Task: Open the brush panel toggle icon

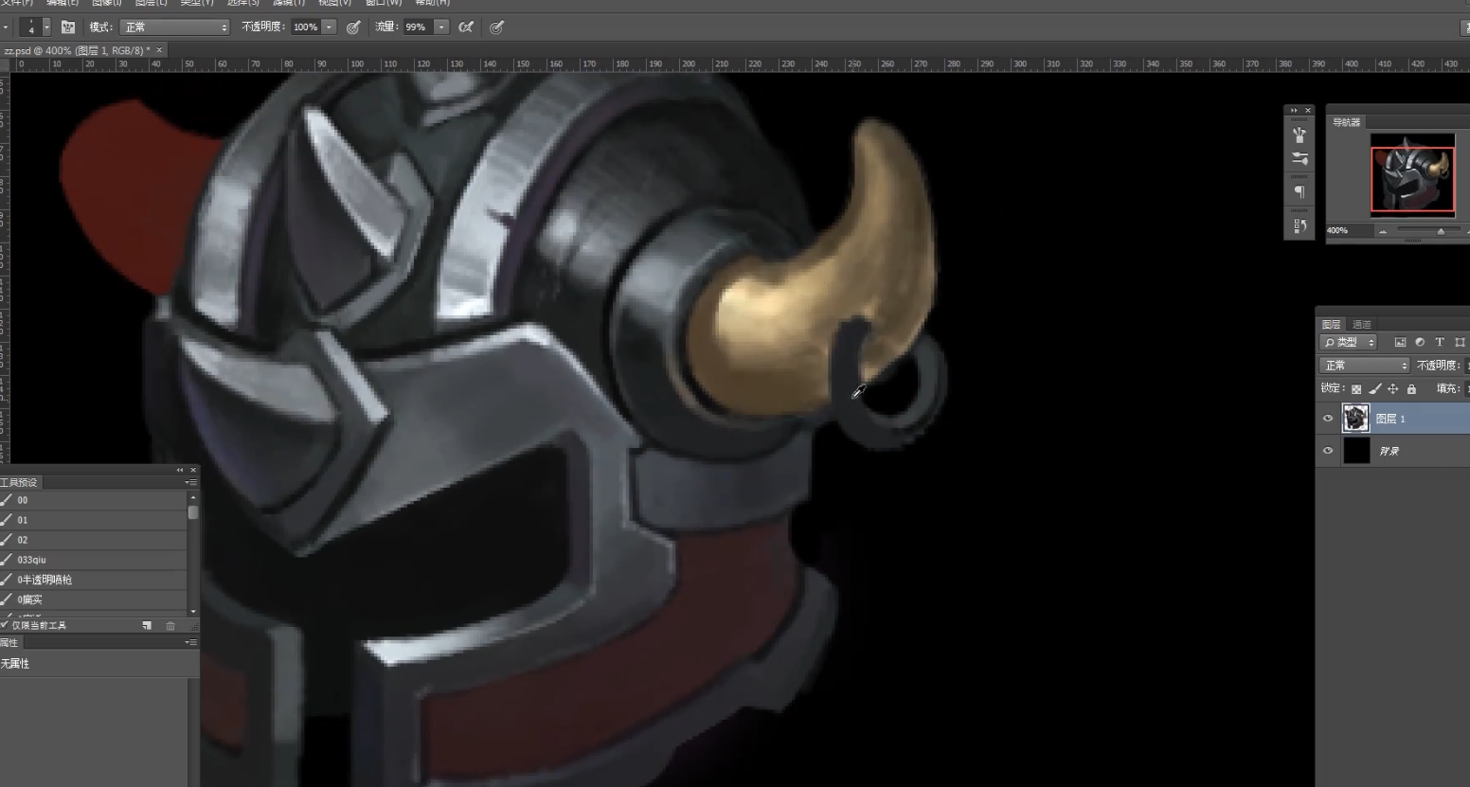Action: [68, 27]
